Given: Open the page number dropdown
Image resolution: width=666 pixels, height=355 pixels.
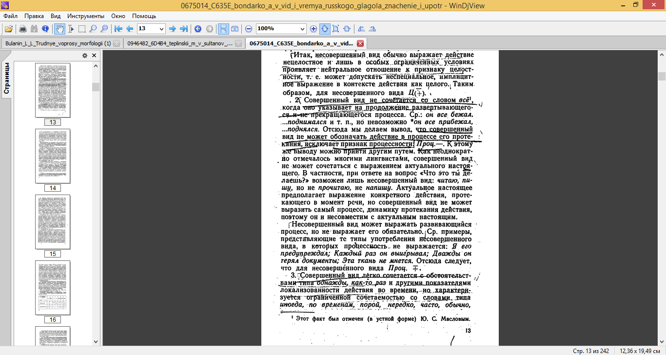Looking at the screenshot, I should 162,29.
